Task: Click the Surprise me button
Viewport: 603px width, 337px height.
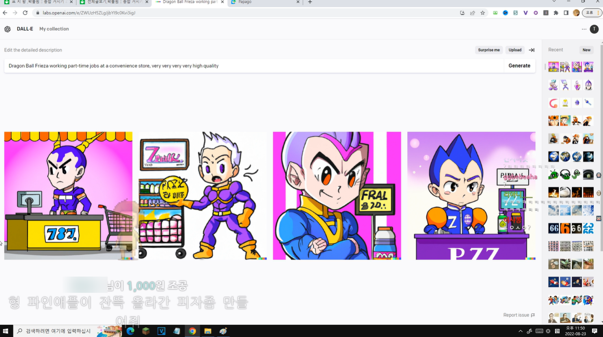Action: (488, 50)
